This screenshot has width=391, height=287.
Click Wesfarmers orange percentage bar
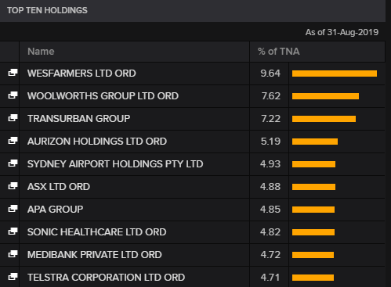335,74
